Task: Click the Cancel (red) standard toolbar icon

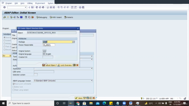Action: (43, 7)
